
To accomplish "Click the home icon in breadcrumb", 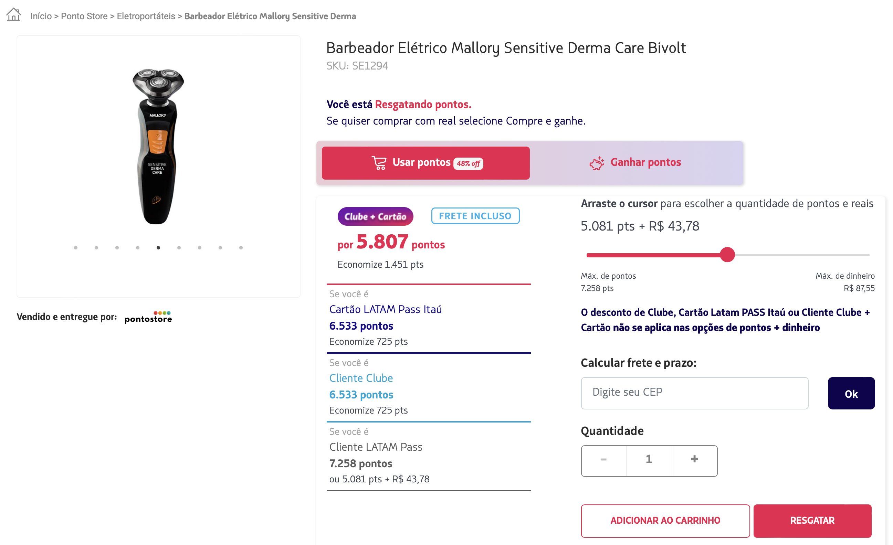I will [14, 15].
